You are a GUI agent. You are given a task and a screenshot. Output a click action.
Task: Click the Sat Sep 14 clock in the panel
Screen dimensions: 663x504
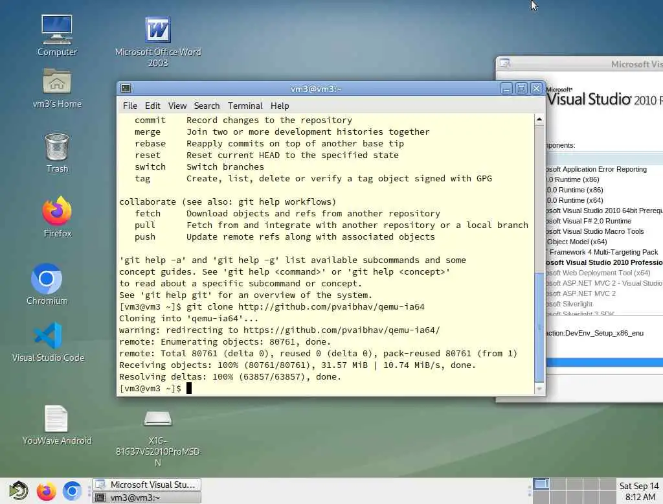(x=639, y=491)
